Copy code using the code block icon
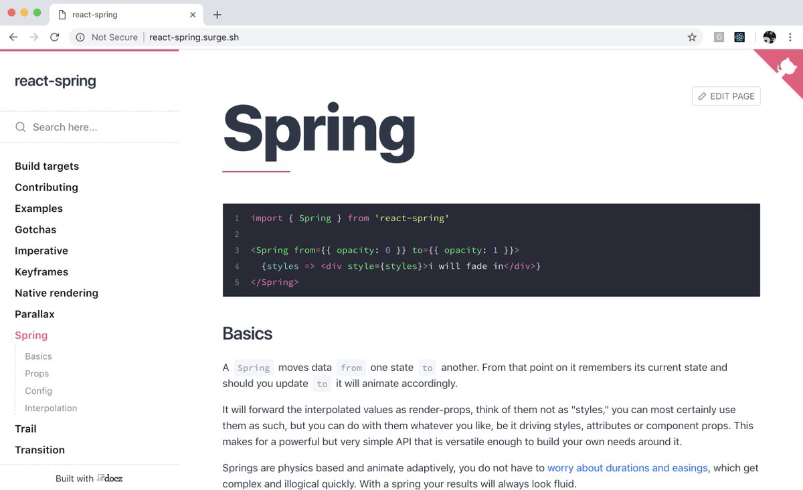 point(747,217)
